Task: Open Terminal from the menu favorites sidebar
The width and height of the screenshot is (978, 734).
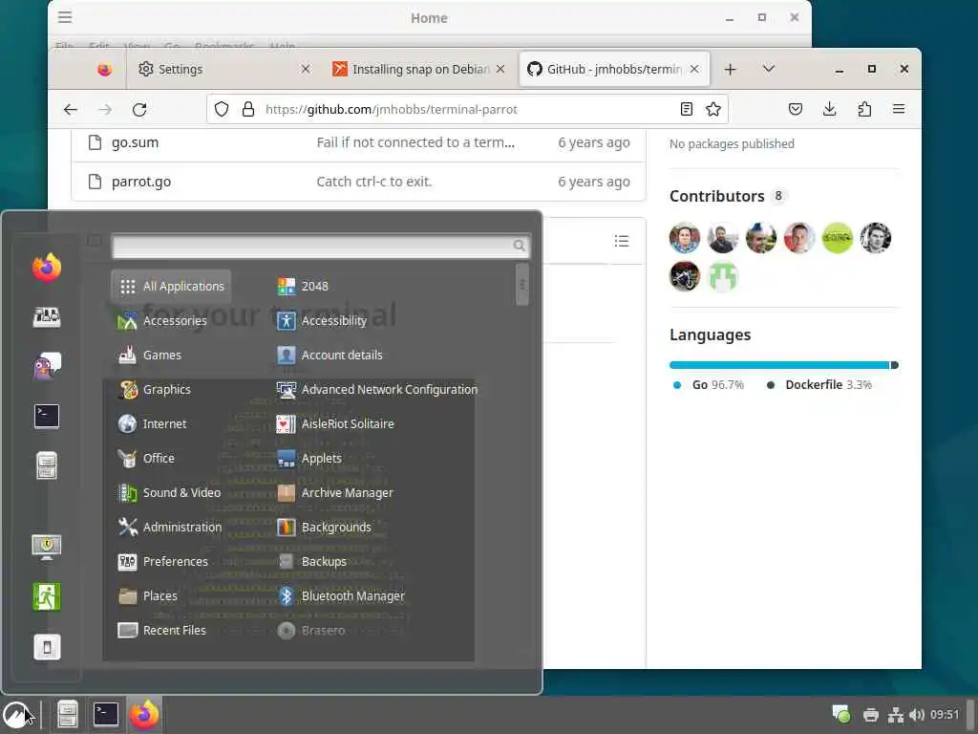Action: 47,417
